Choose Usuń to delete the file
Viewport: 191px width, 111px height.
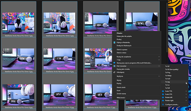[x=137, y=91]
